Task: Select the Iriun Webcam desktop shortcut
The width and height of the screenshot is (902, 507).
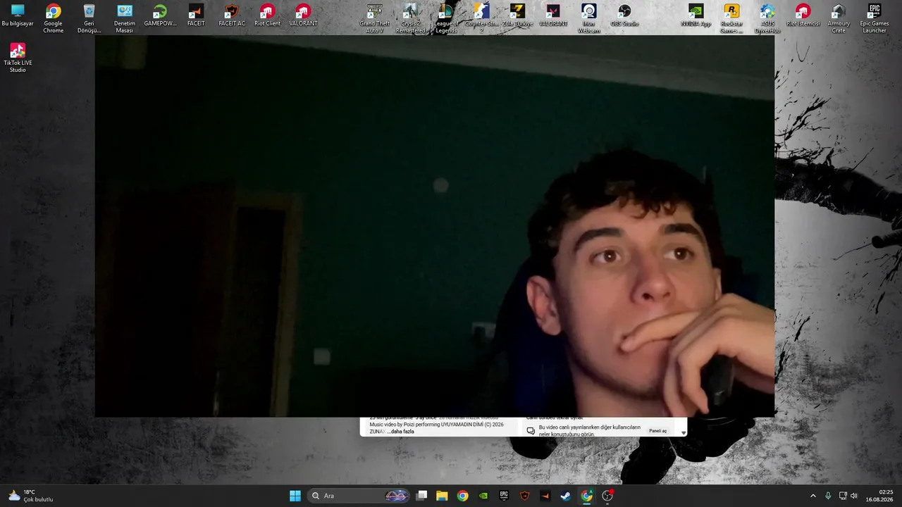Action: tap(589, 18)
